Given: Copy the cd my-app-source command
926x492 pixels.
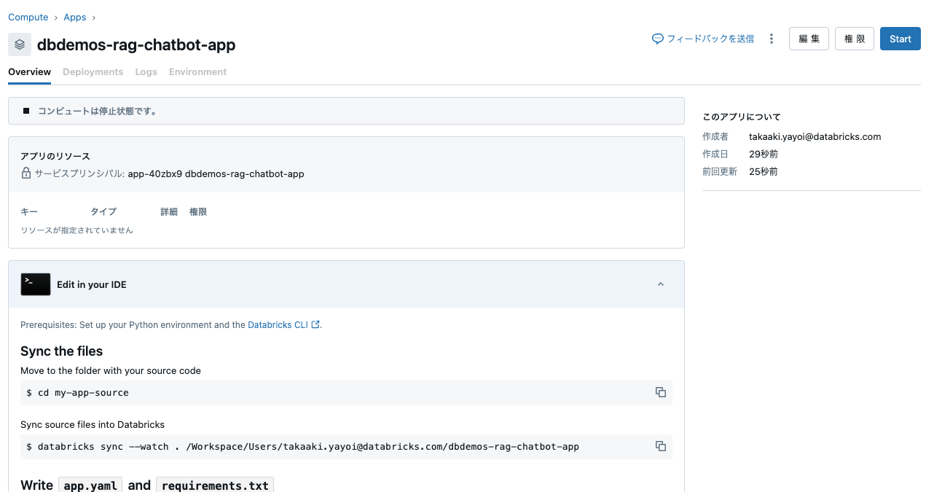Looking at the screenshot, I should 660,392.
